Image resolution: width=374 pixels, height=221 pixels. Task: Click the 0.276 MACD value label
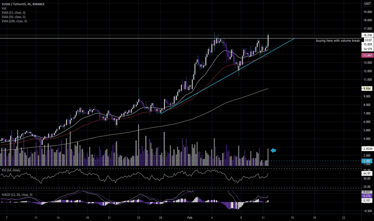pos(367,196)
